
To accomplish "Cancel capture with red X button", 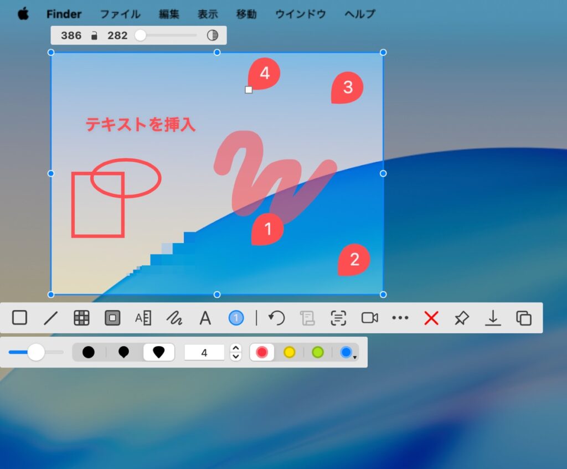I will click(x=431, y=318).
